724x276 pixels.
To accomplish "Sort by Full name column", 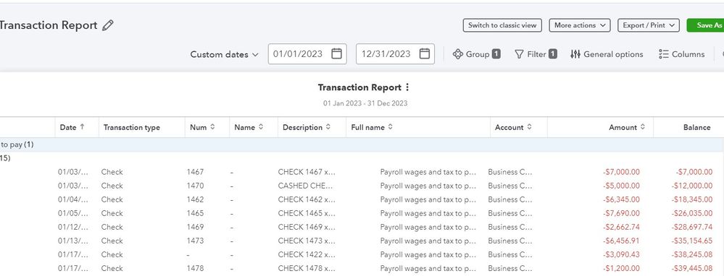I will point(390,127).
